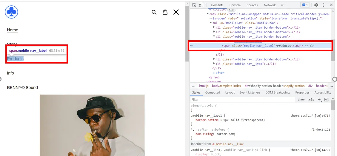The width and height of the screenshot is (337, 156).
Task: Collapse the expanded mobile-nav__item li node
Action: click(214, 36)
